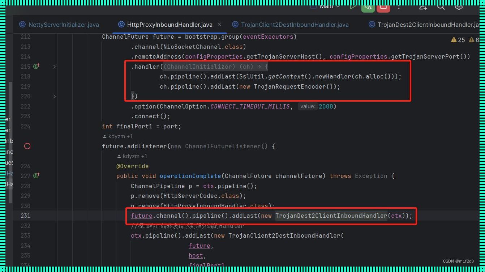Click the operationComplete method name
The height and width of the screenshot is (272, 485).
point(190,176)
